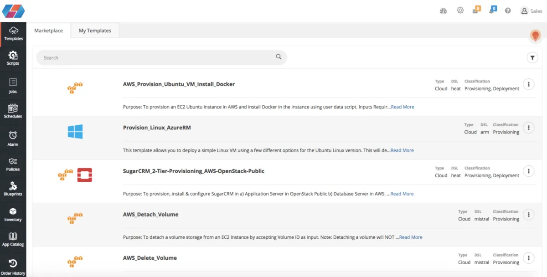This screenshot has height=277, width=547.
Task: Go to Jobs in the sidebar
Action: pos(13,85)
